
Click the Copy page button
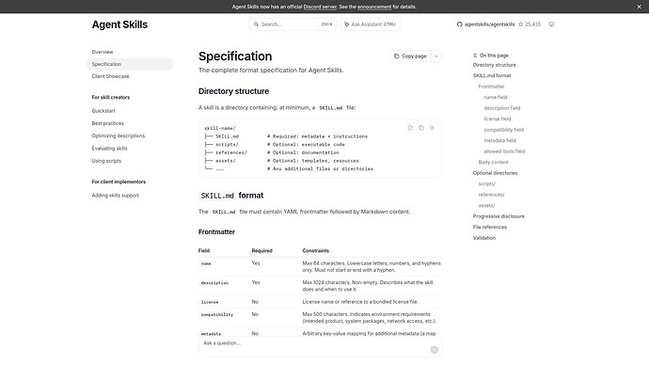coord(410,56)
